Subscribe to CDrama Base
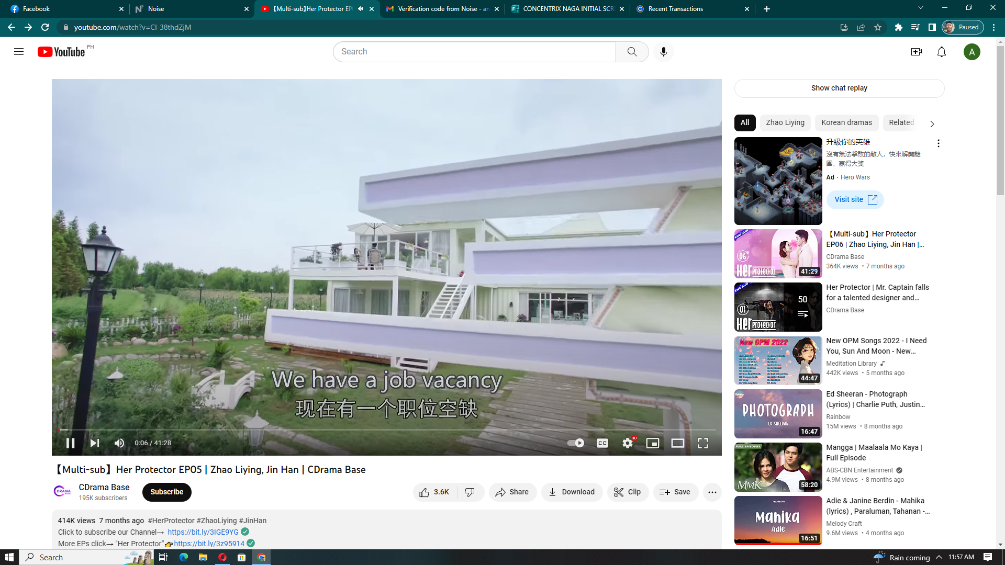This screenshot has height=565, width=1005. pyautogui.click(x=167, y=492)
